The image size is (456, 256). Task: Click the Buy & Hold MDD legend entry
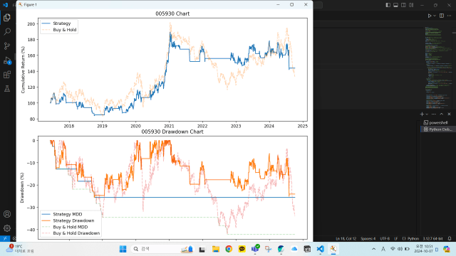click(x=65, y=227)
